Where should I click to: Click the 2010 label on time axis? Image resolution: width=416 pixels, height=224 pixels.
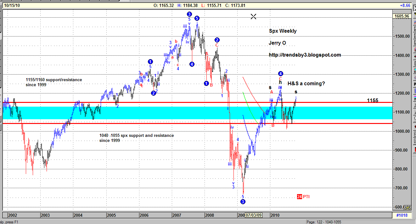point(275,216)
